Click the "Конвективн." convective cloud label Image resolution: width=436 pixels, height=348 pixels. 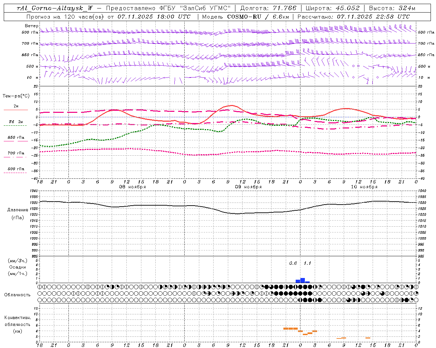pos(18,318)
